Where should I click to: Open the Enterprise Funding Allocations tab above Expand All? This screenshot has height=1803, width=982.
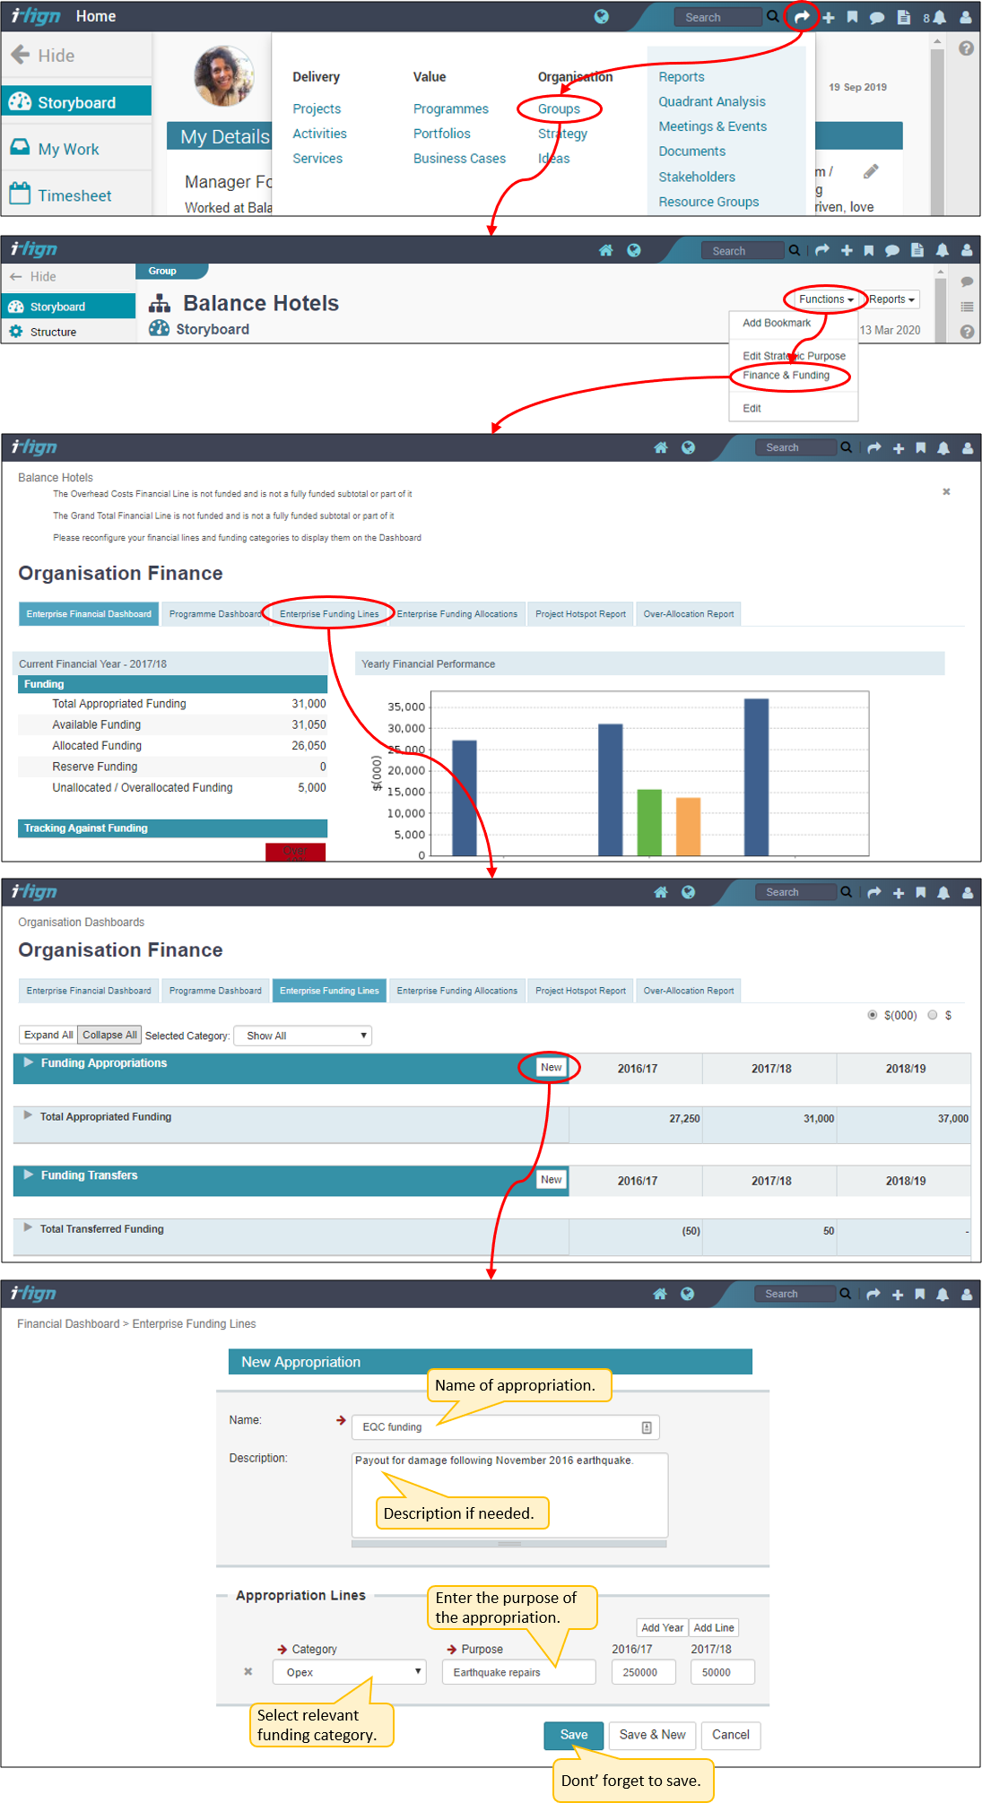[457, 991]
